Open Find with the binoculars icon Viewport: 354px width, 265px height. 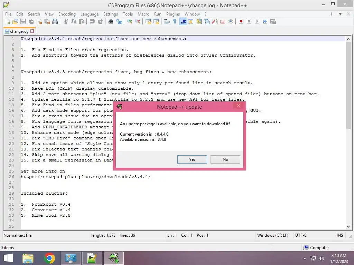[x=111, y=21]
